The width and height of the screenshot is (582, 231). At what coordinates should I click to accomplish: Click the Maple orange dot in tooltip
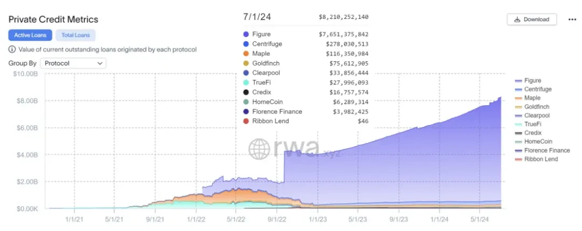[x=246, y=54]
